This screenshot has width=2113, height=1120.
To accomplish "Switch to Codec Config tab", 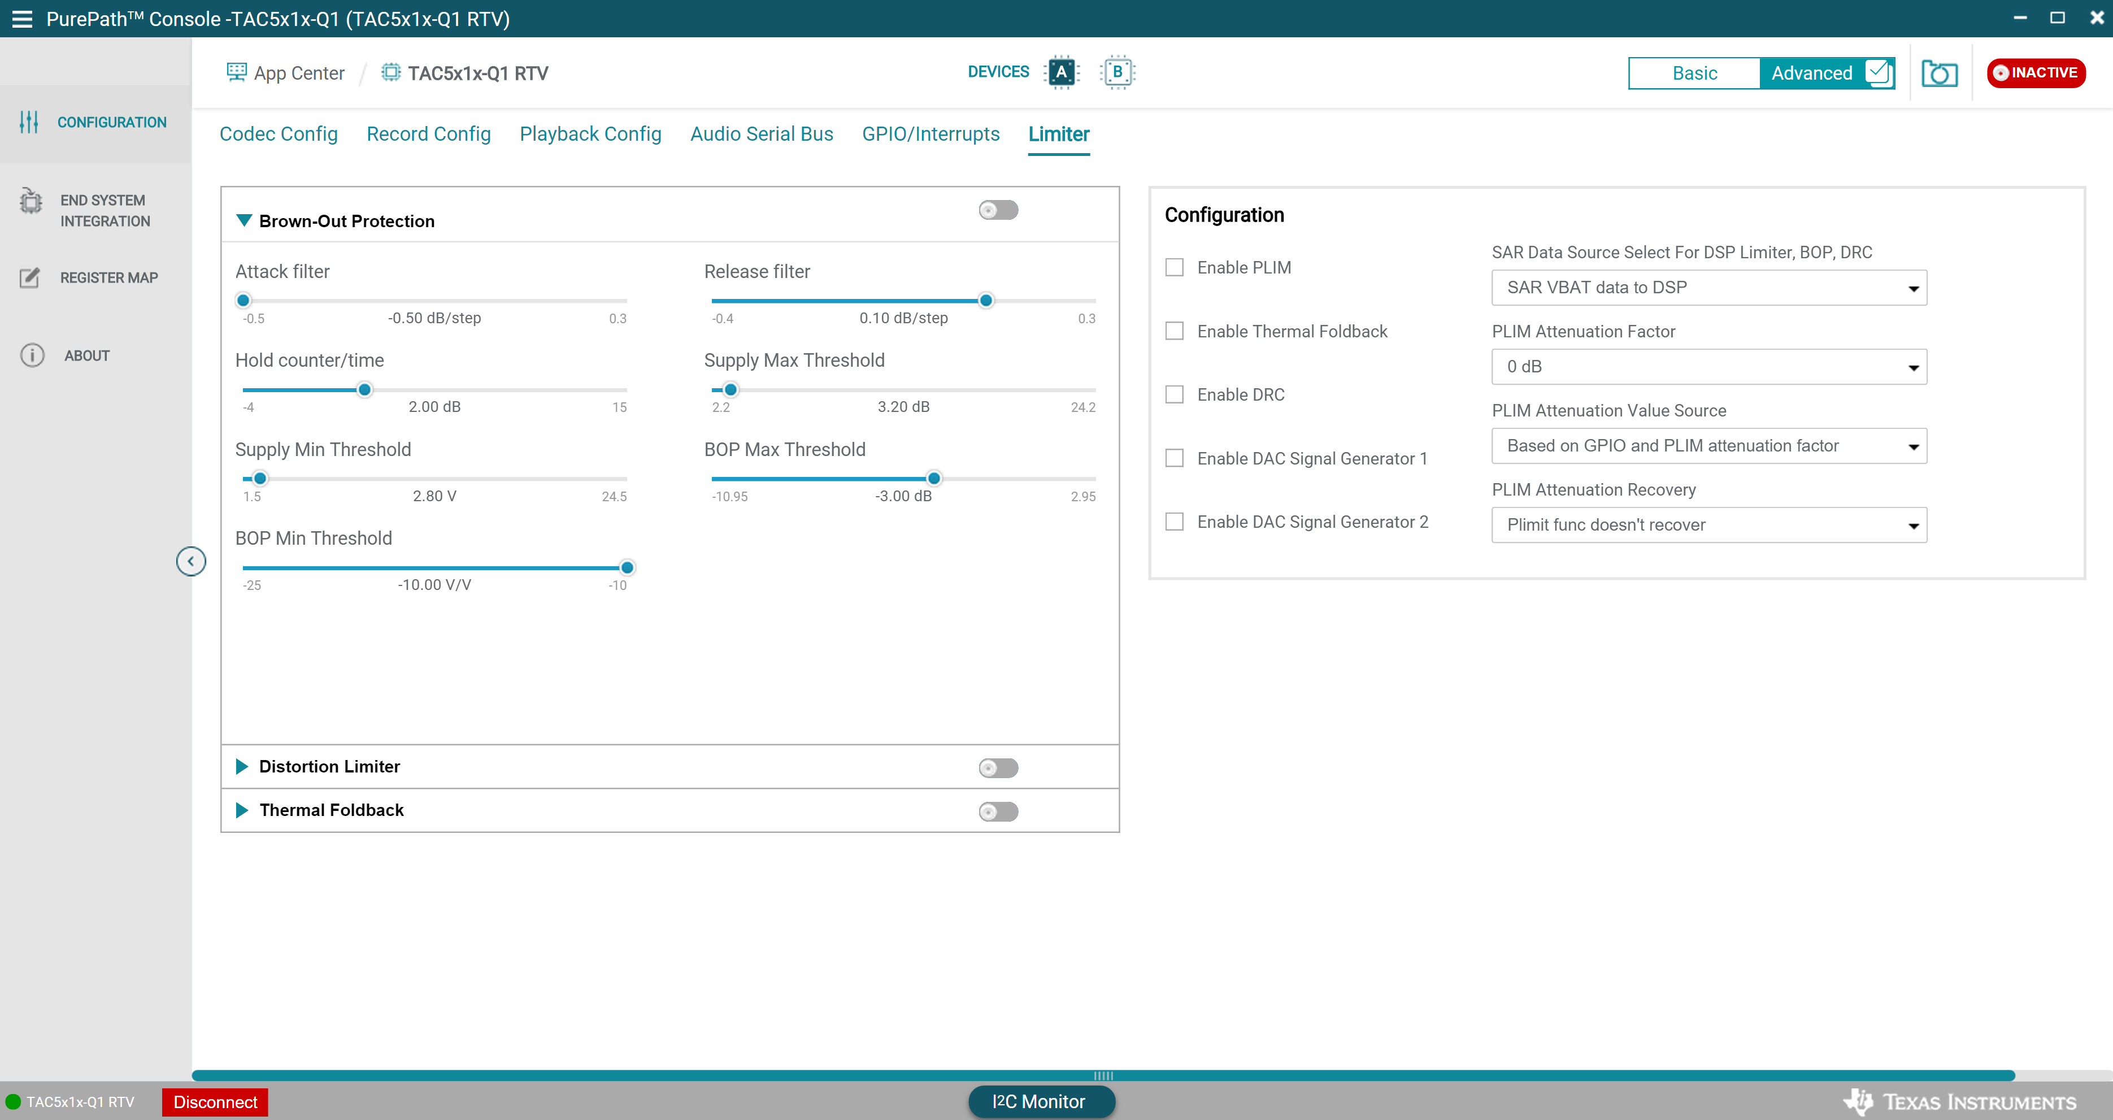I will coord(278,134).
